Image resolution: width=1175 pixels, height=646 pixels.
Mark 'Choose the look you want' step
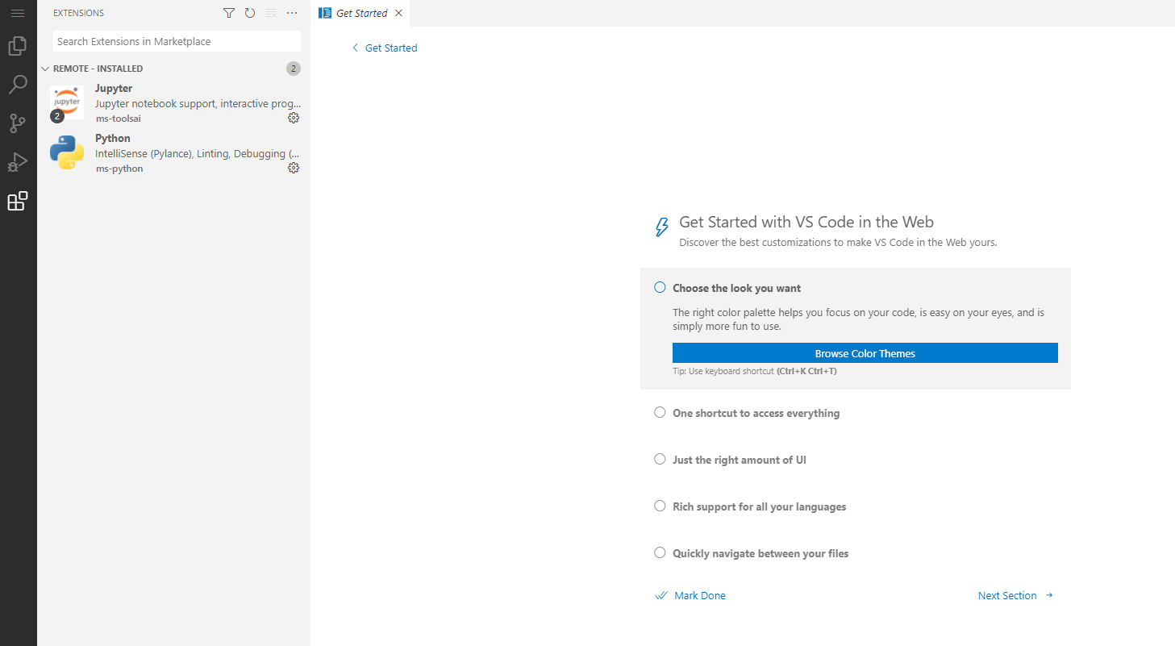[x=660, y=287]
